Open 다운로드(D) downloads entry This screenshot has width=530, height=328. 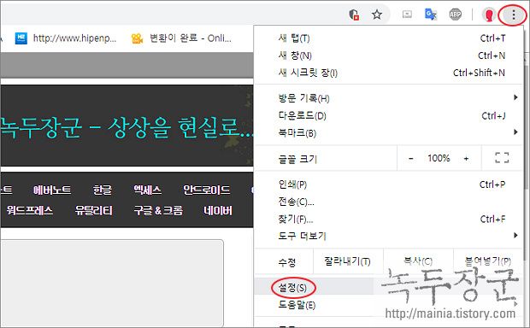point(388,116)
